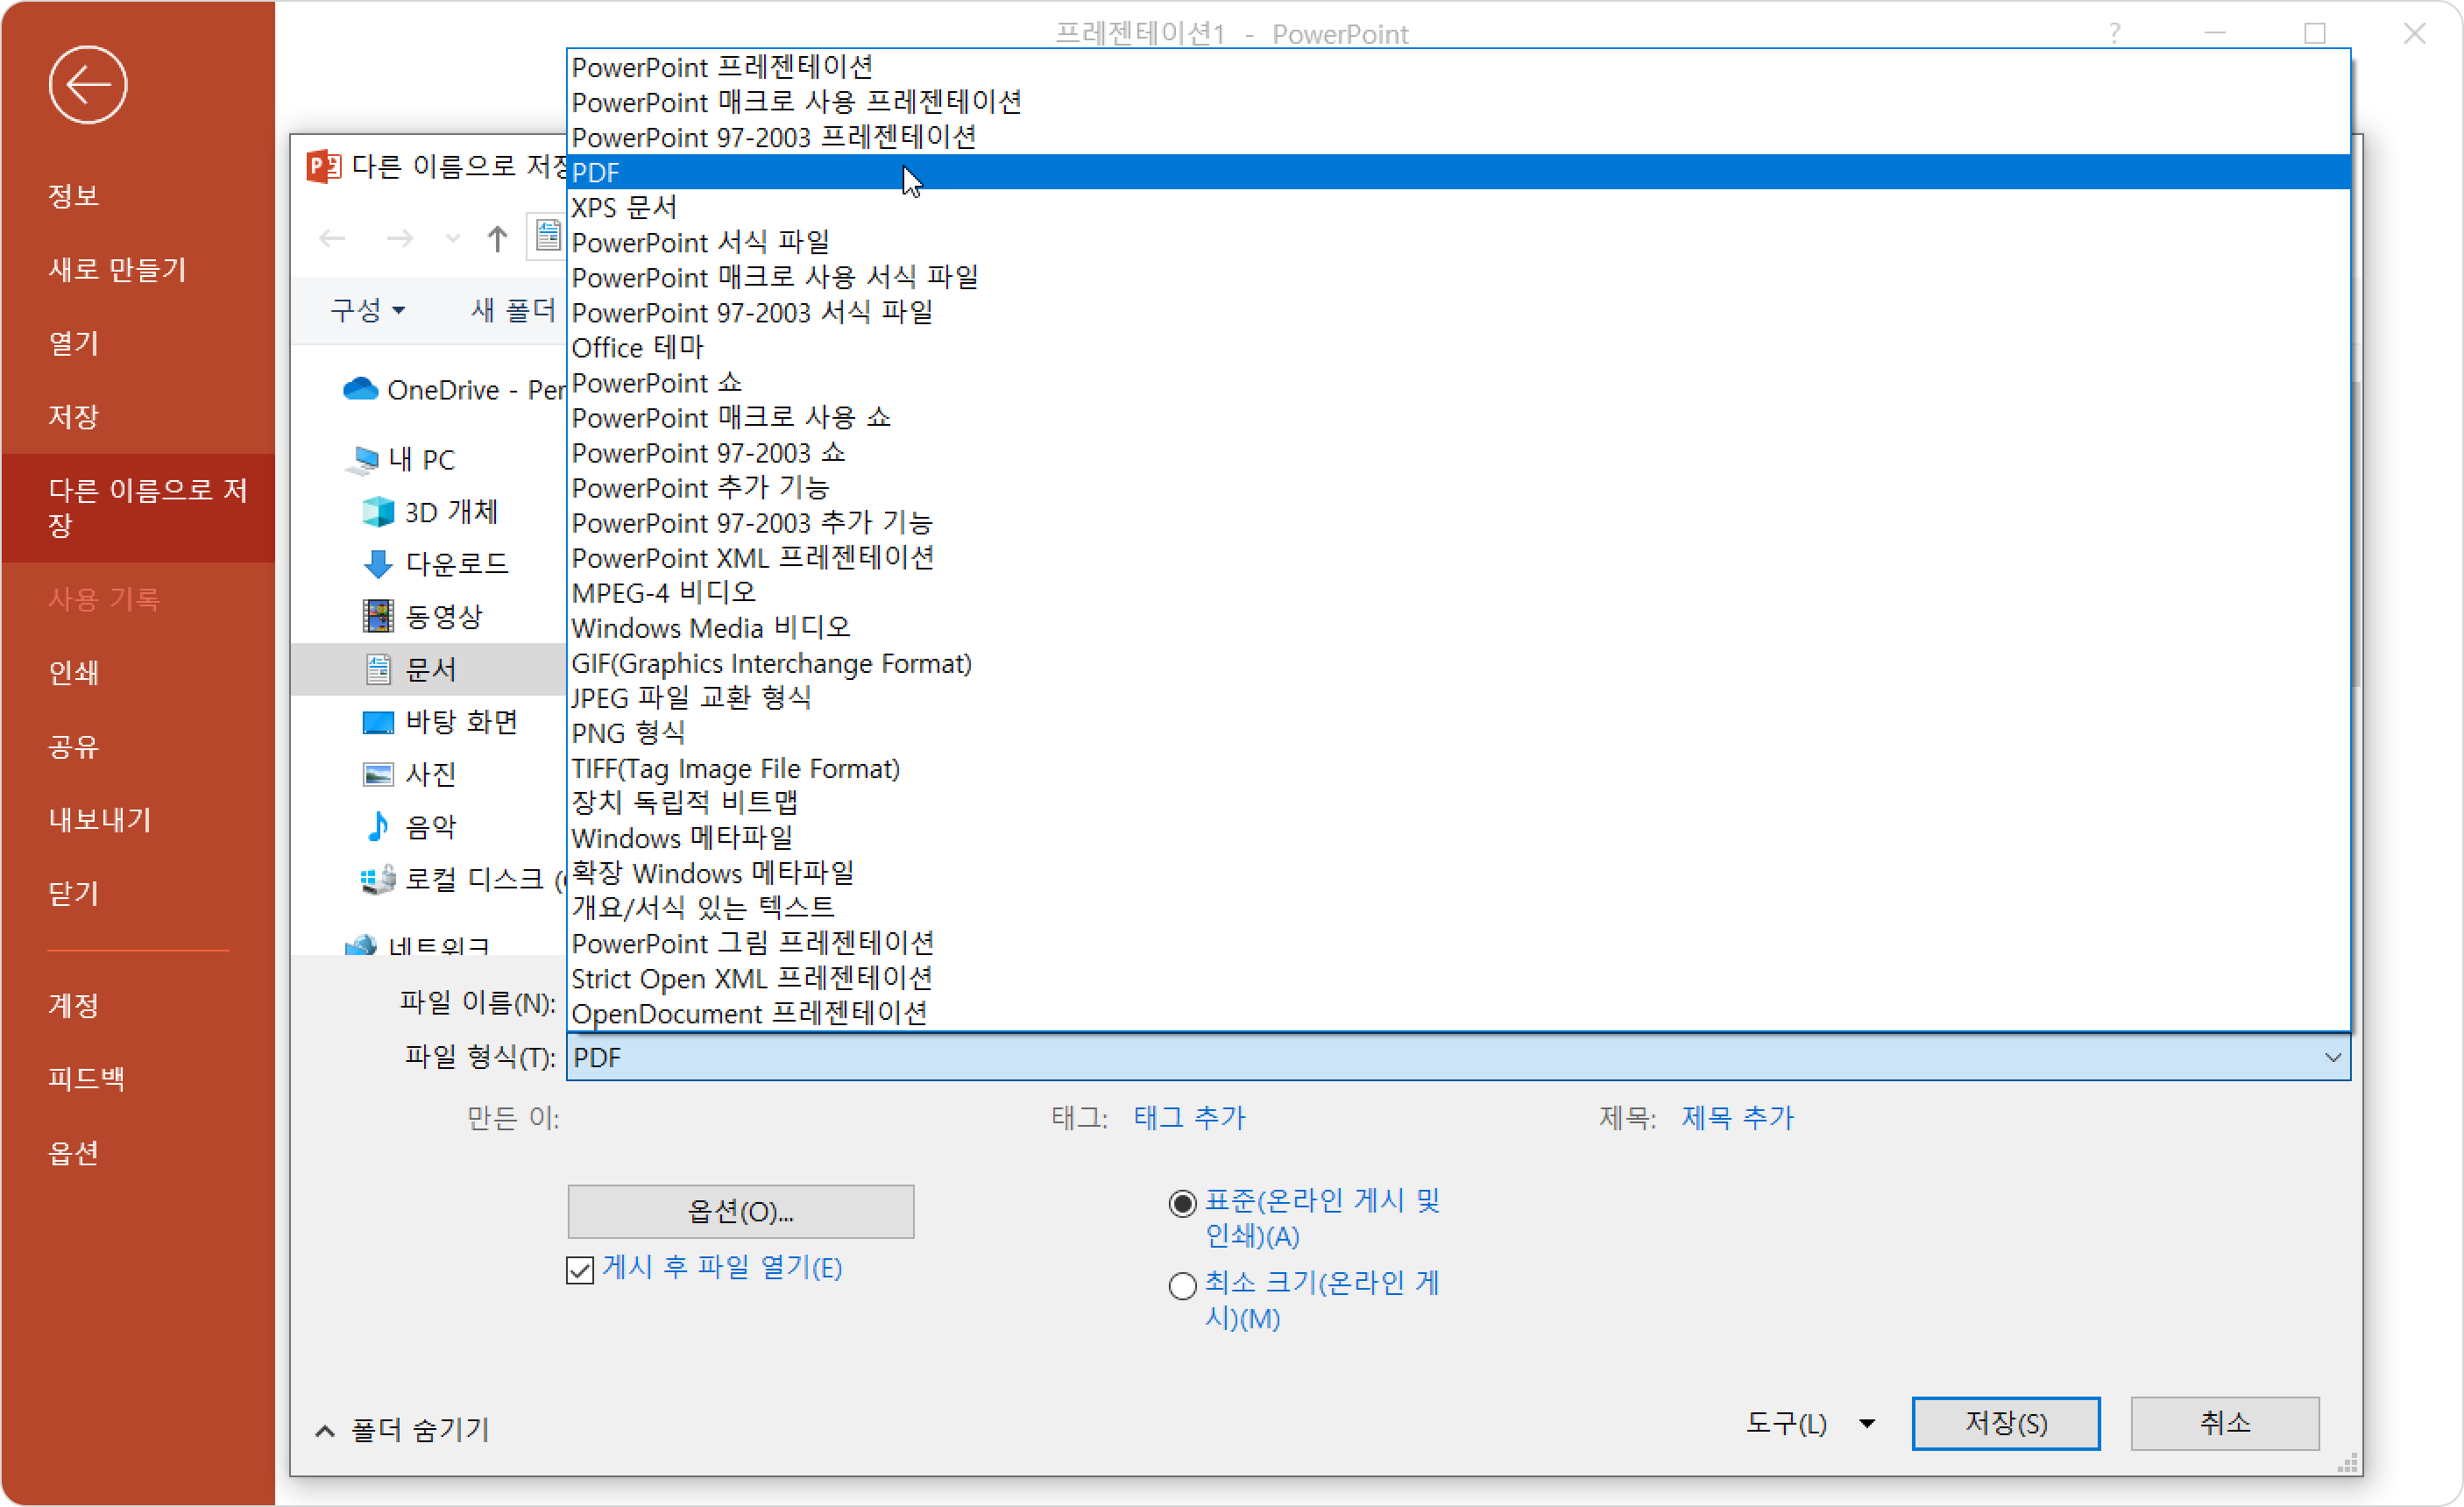Choose GIF(Graphics Interchange Format) option
Screen dimensions: 2464x1507
(x=1458, y=663)
